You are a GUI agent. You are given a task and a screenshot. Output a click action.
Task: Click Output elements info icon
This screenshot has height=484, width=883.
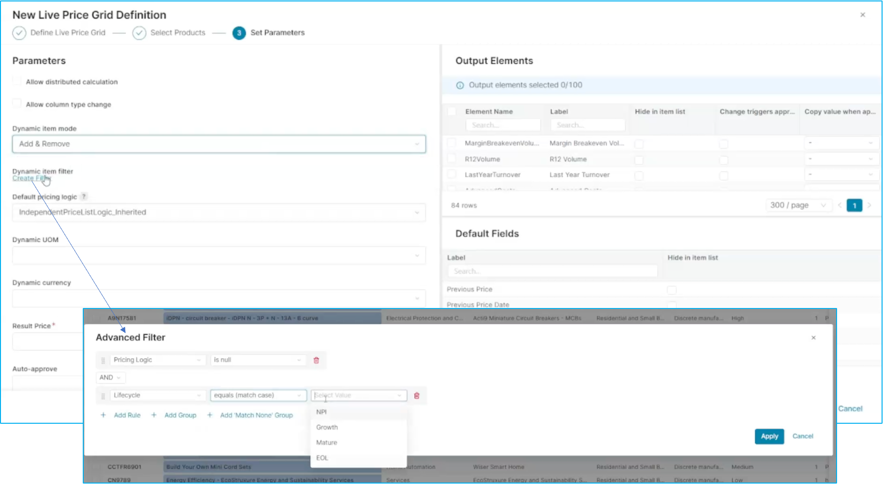point(460,85)
